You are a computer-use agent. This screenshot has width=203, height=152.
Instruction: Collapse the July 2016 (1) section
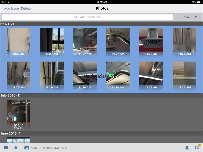tap(10, 95)
